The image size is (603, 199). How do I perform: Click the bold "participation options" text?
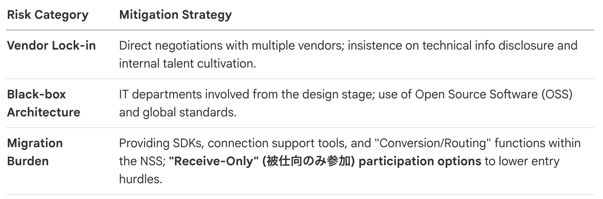click(x=420, y=161)
